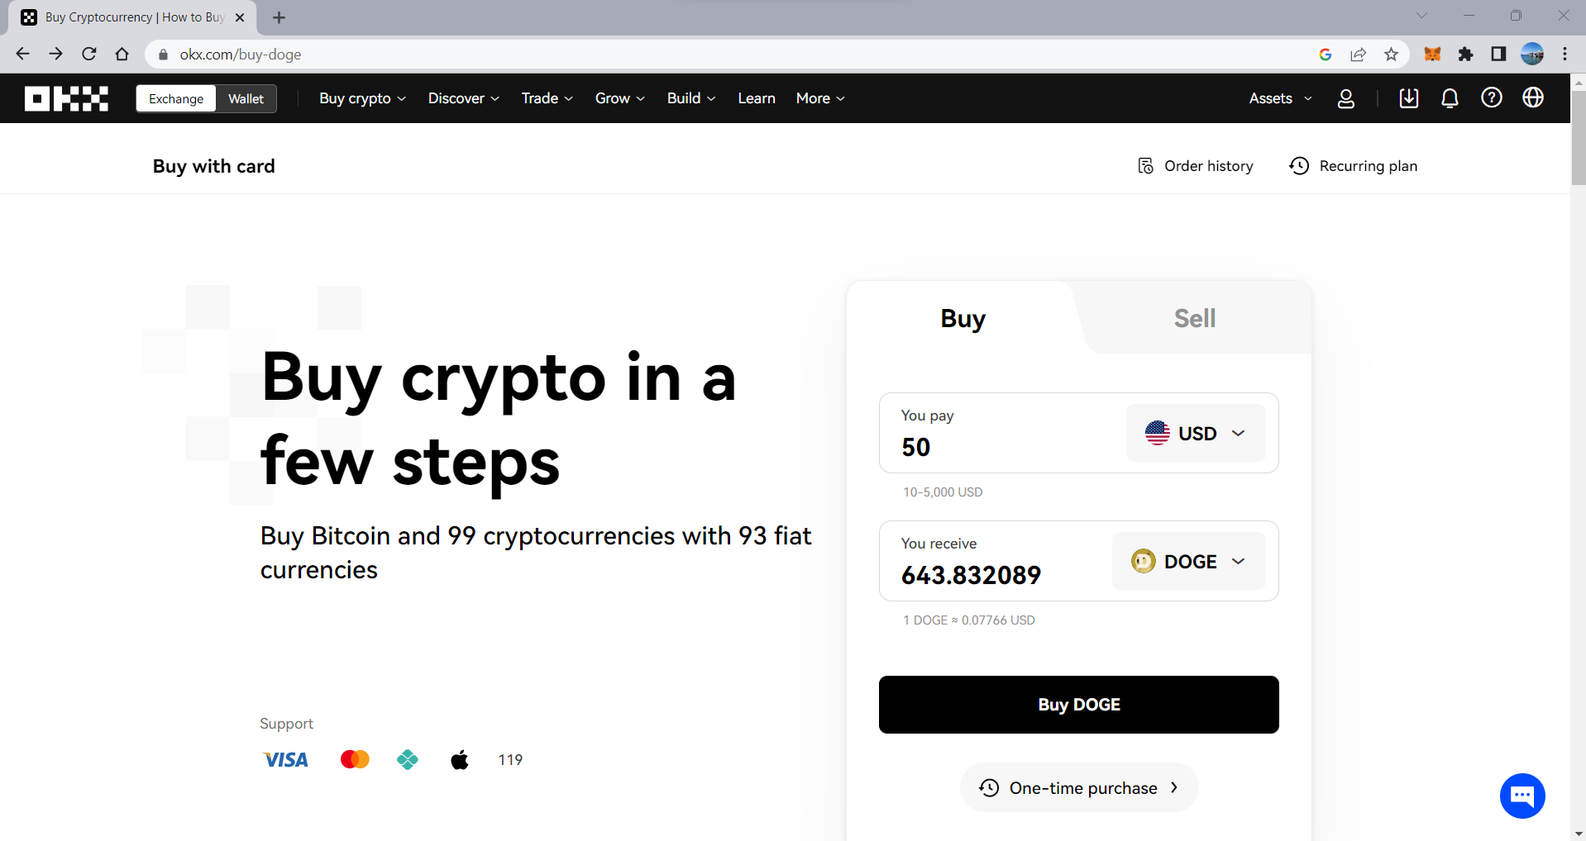Click the OKX logo
This screenshot has height=841, width=1586.
click(66, 98)
